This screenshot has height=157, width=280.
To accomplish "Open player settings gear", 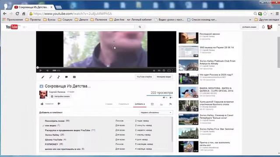I will (164, 71).
